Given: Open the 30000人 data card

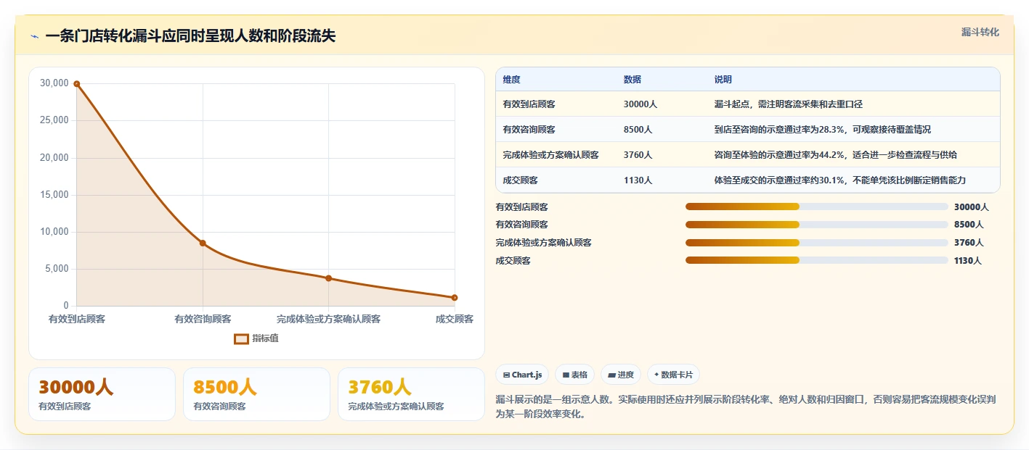Looking at the screenshot, I should click(102, 394).
